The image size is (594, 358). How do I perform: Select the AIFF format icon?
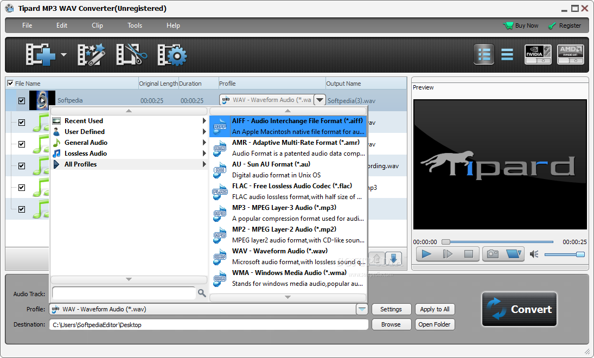(220, 126)
